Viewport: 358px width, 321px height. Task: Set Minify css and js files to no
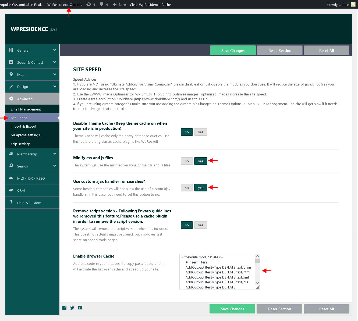click(x=187, y=161)
